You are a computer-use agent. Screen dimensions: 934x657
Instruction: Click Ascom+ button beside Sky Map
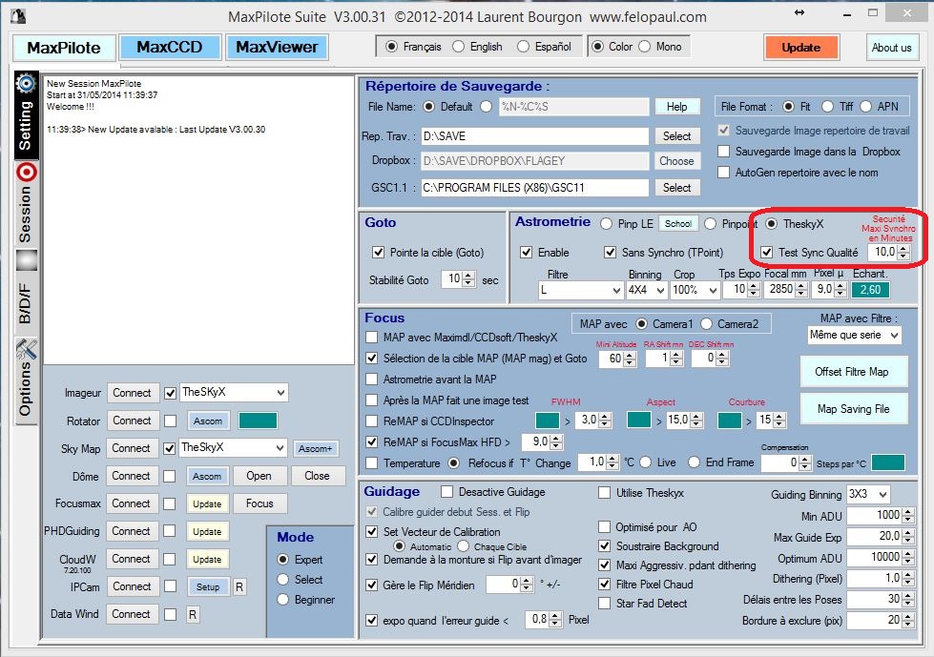click(315, 449)
